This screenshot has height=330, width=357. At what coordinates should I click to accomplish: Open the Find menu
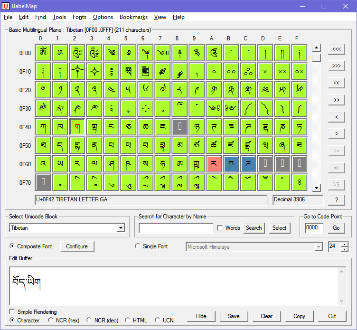point(40,17)
